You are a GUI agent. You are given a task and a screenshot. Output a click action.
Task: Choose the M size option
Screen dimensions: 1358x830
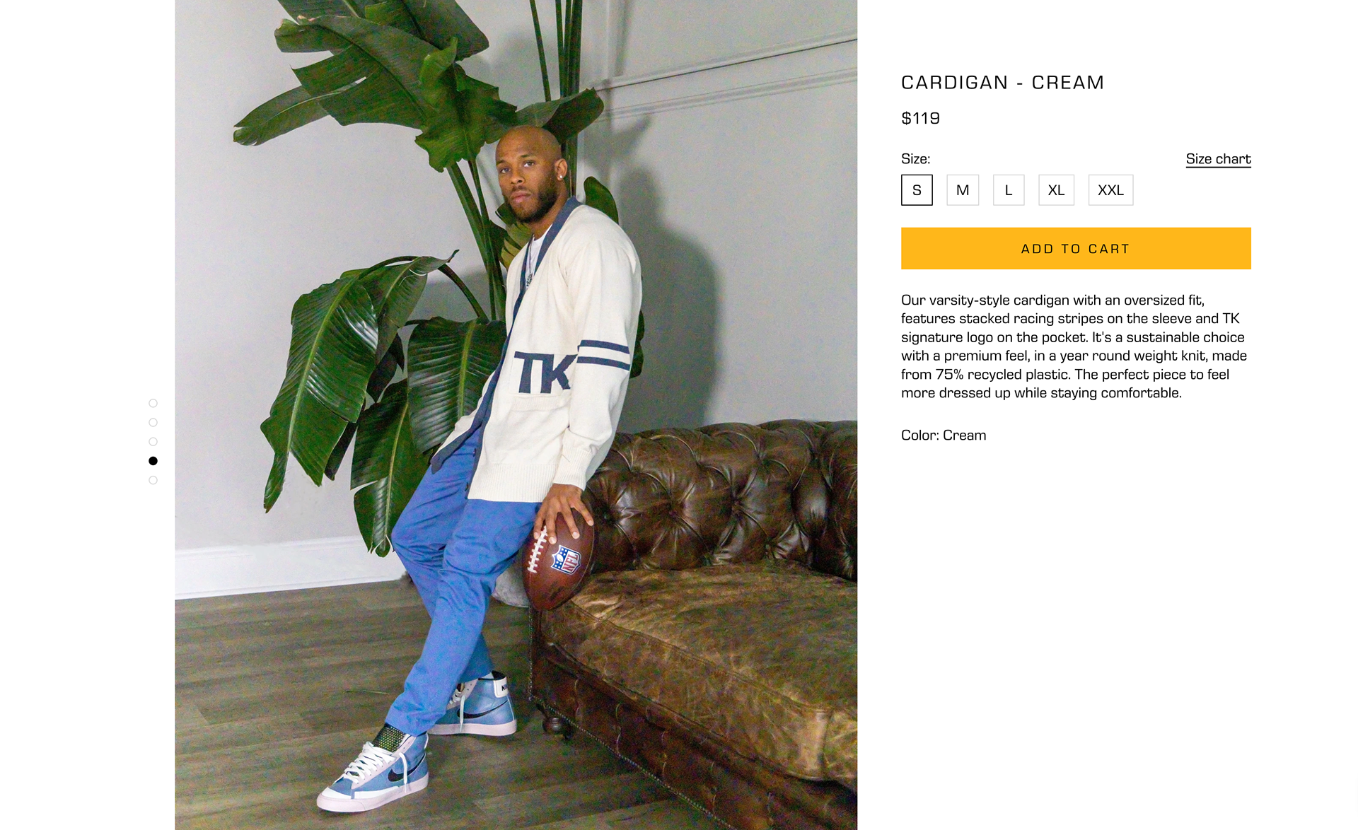pos(963,190)
